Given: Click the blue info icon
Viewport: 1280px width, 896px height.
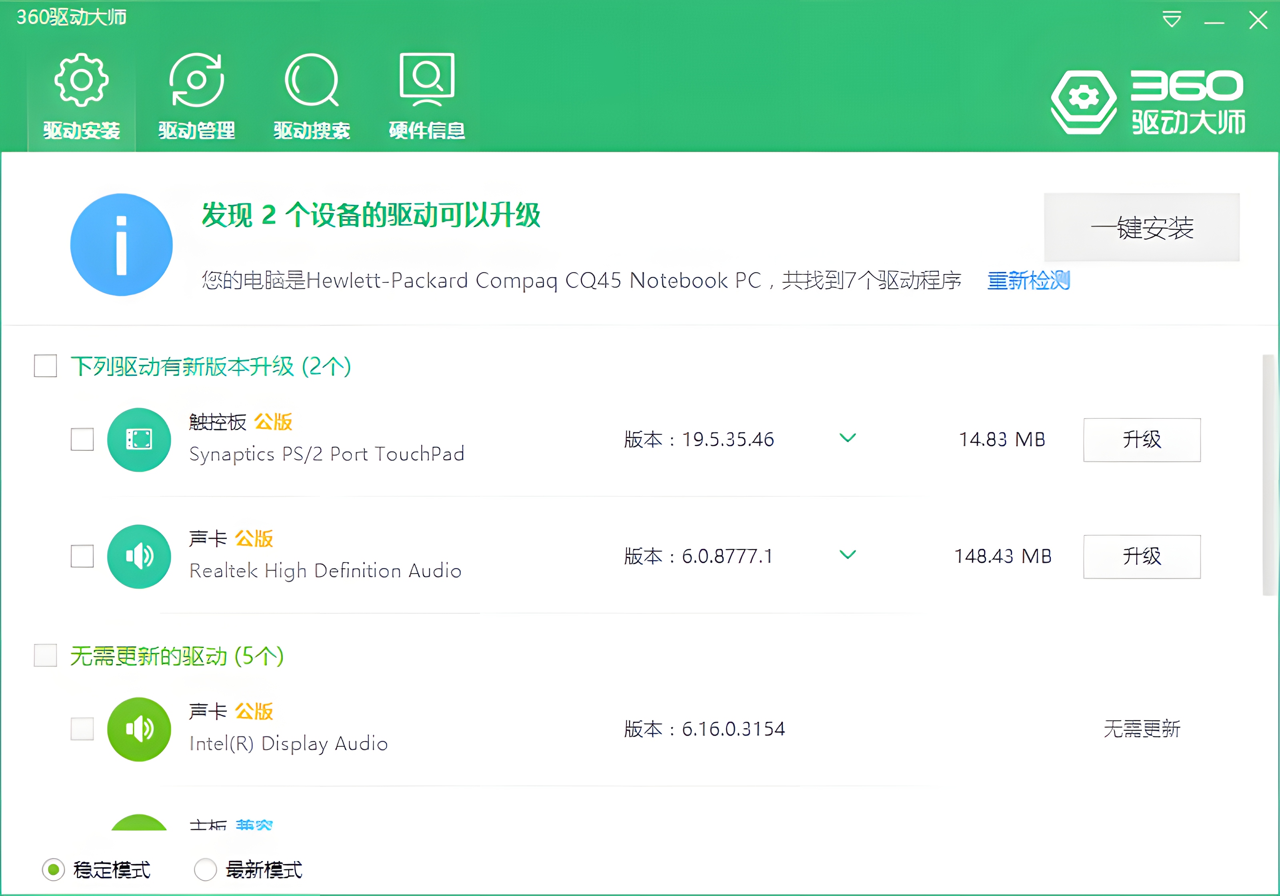Looking at the screenshot, I should point(122,245).
